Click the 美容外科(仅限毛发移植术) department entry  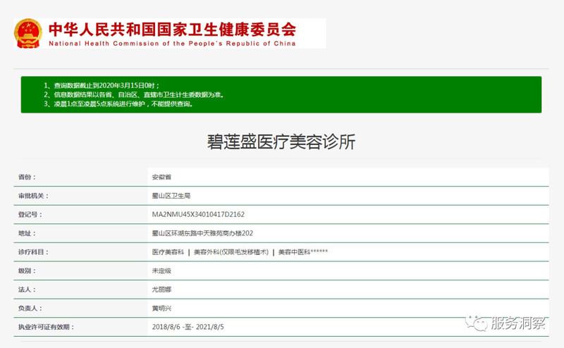click(x=231, y=251)
